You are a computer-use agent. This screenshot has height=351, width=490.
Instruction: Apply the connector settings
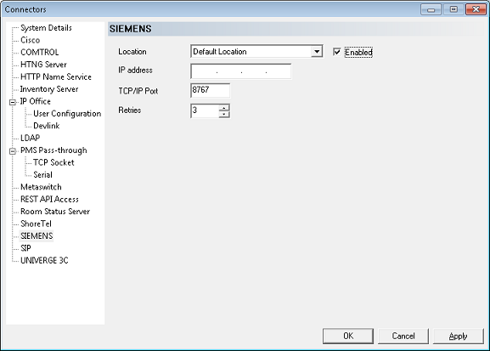tap(458, 336)
